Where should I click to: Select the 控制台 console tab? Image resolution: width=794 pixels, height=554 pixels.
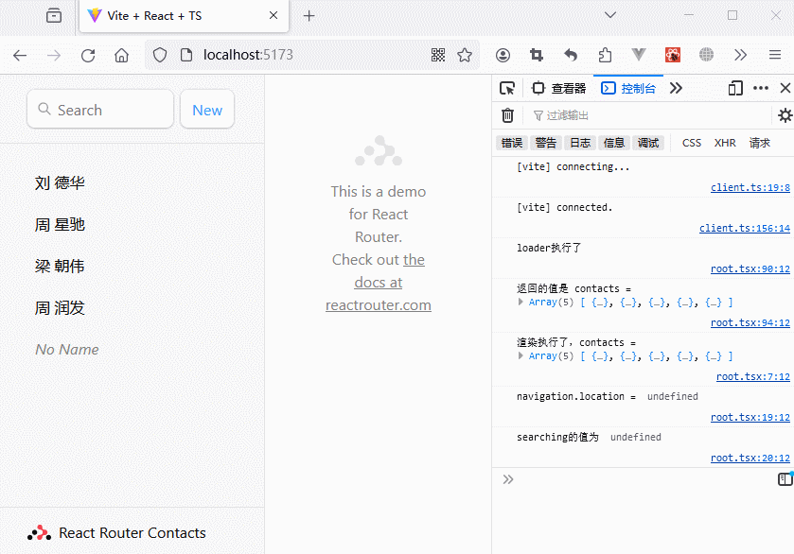click(628, 88)
